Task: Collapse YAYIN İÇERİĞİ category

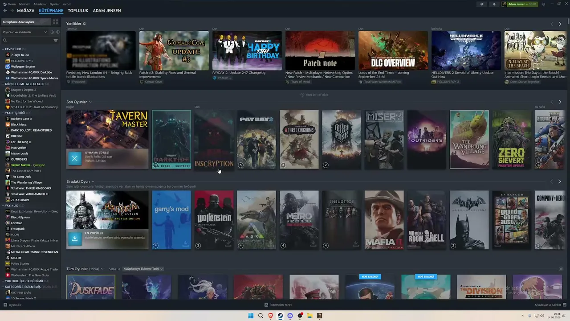Action: [3, 113]
